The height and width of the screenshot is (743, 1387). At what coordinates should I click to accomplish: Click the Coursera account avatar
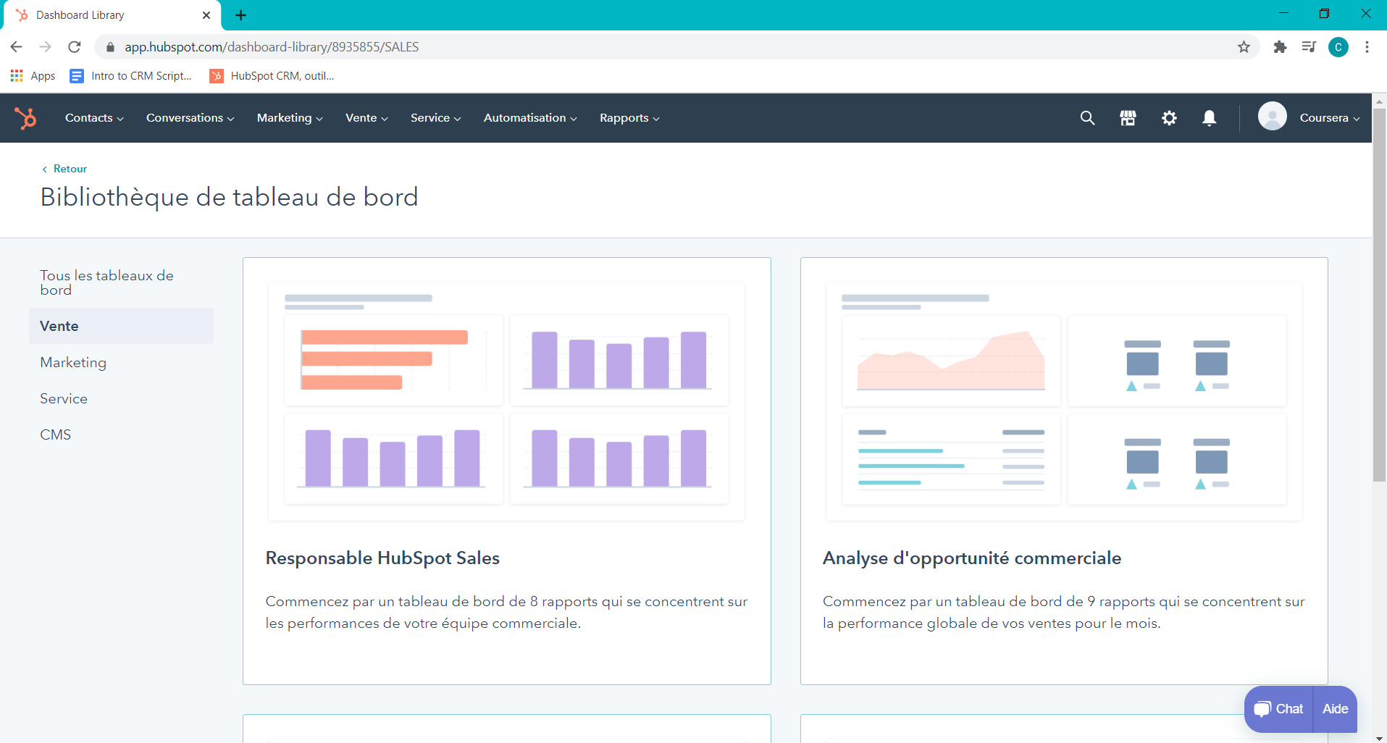[1272, 117]
